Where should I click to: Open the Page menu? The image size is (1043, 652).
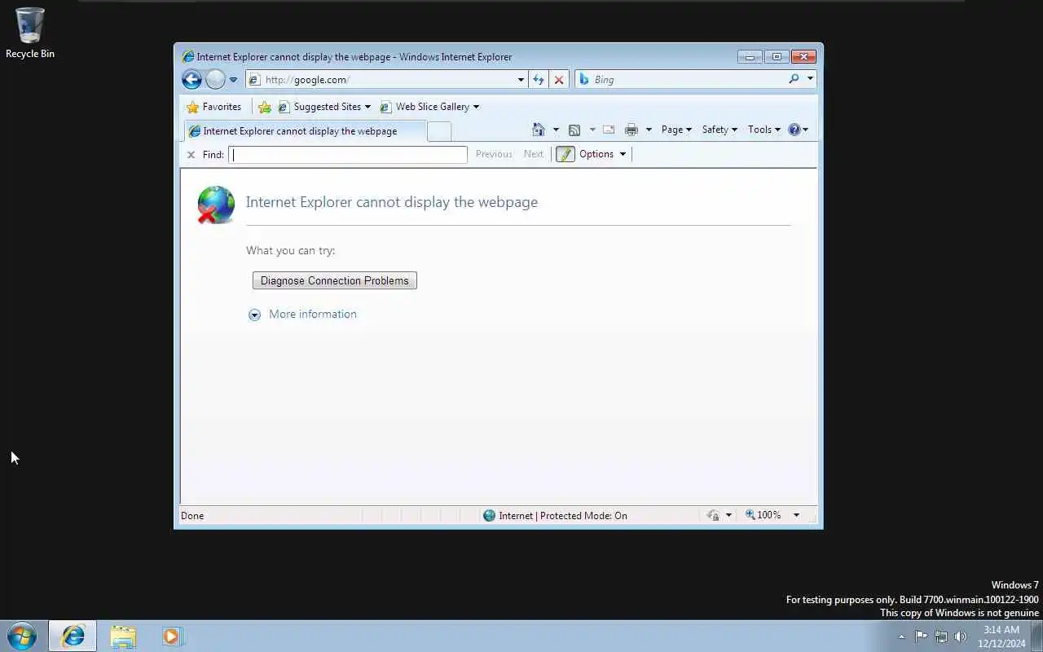click(x=676, y=130)
